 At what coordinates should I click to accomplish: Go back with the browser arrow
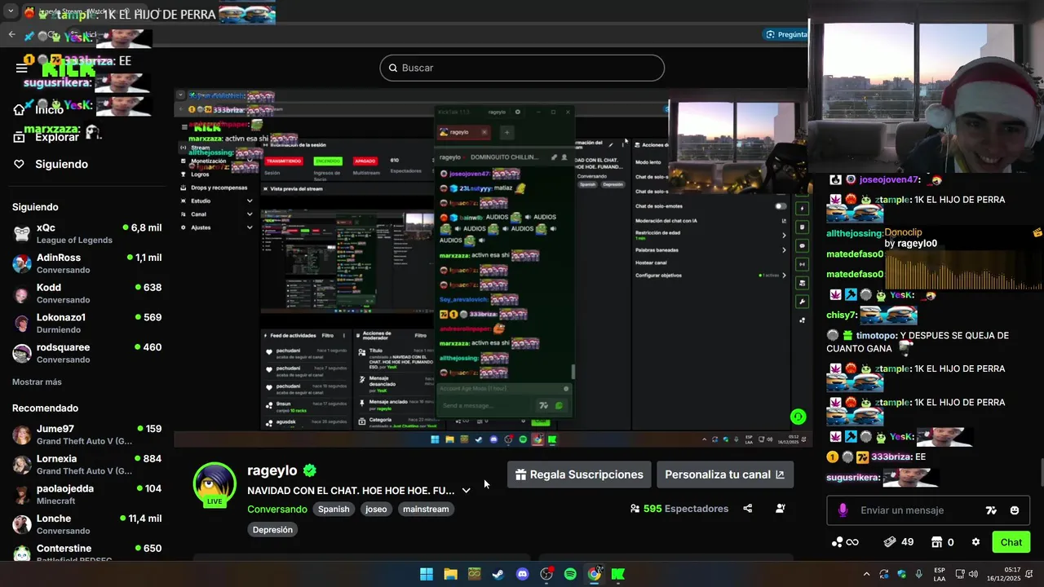11,34
